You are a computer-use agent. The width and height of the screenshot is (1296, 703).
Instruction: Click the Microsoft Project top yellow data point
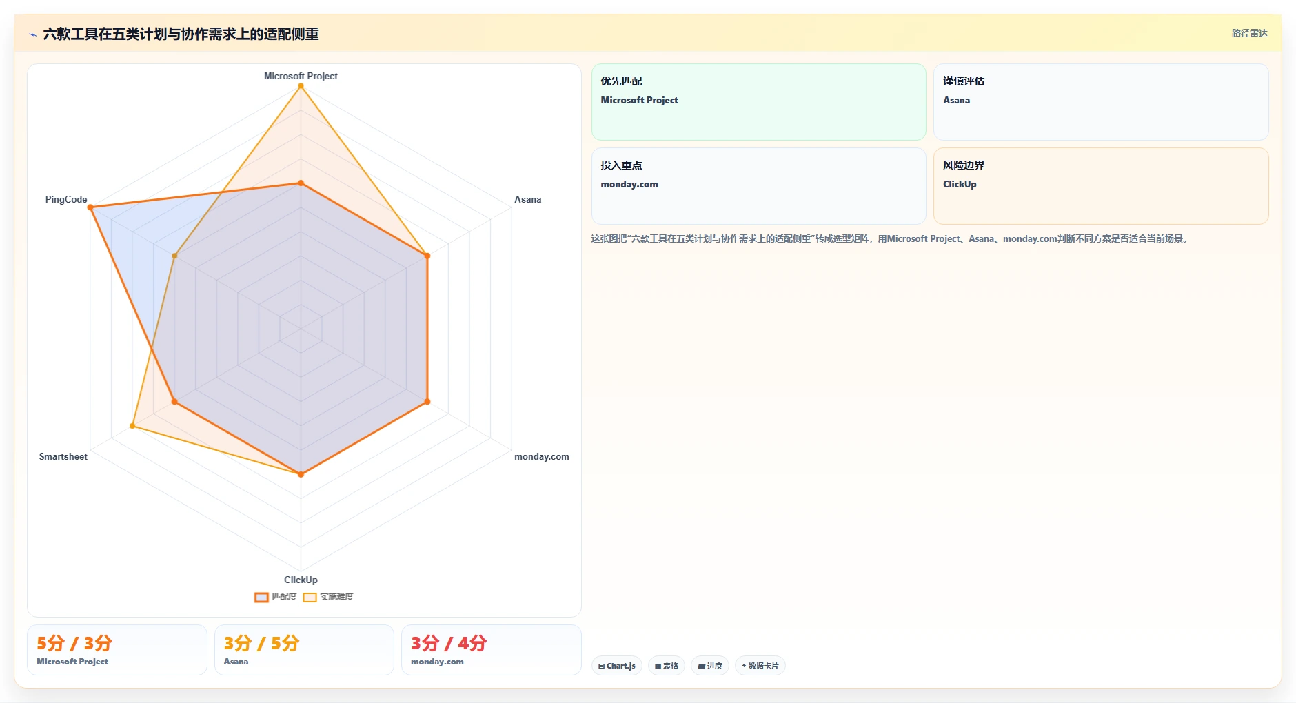pyautogui.click(x=301, y=86)
